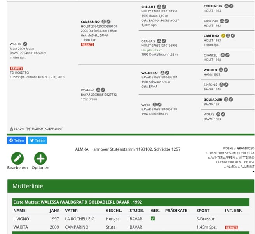The height and width of the screenshot is (234, 255).
Task: Click the edit pencil next to WAKITA
Action: [25, 44]
